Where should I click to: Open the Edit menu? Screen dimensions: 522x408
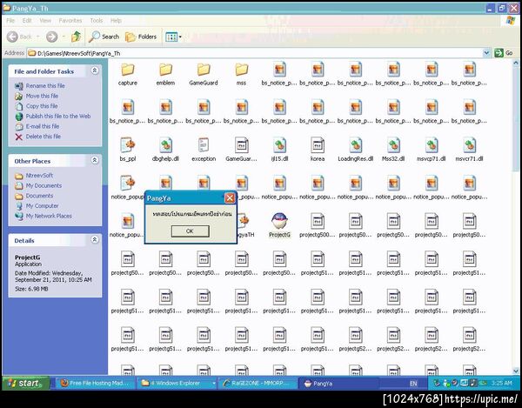(x=27, y=21)
